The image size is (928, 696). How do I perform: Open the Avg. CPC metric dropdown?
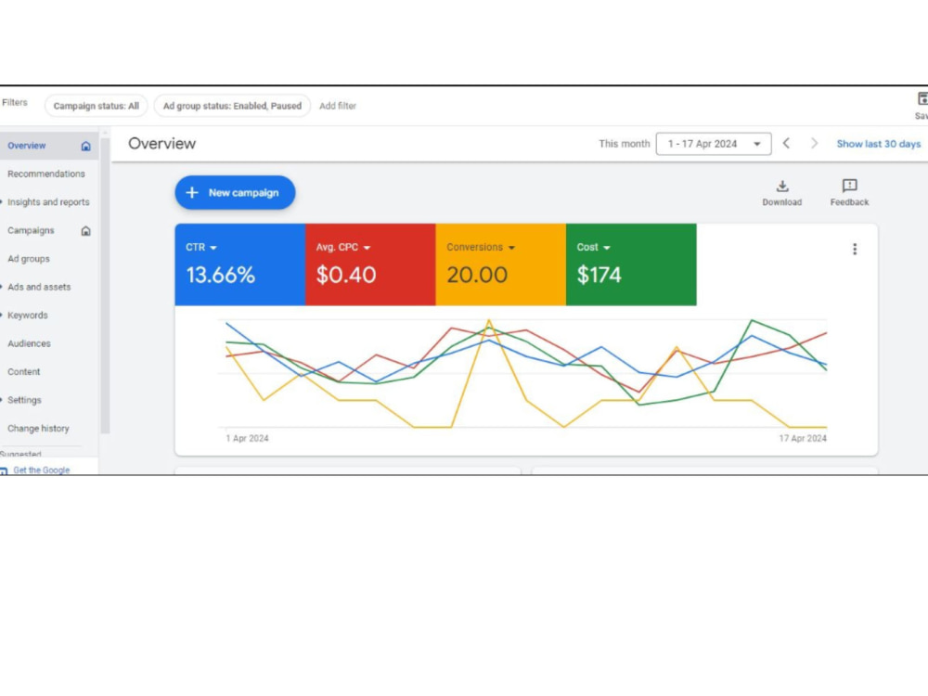point(367,248)
